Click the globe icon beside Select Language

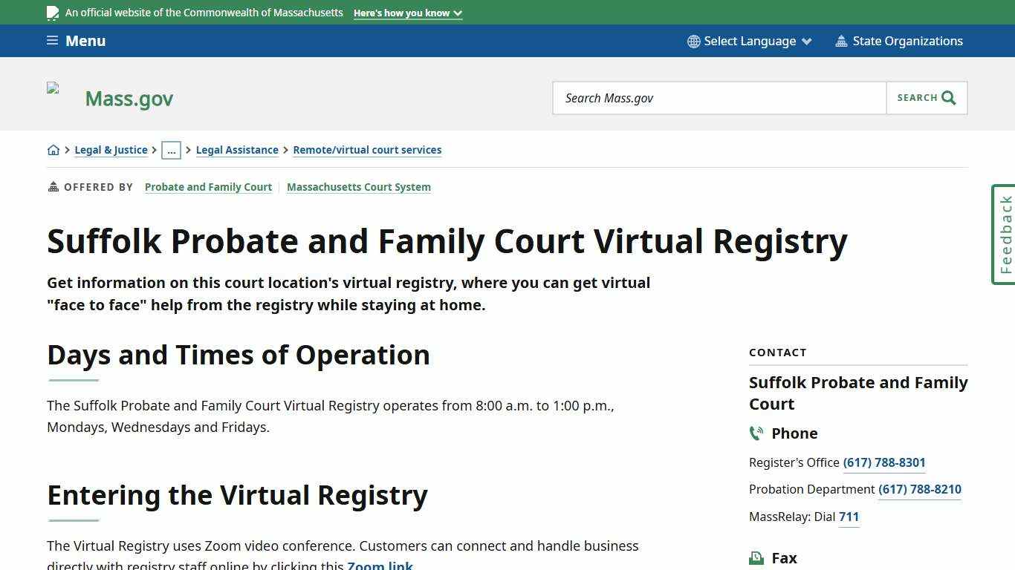(x=693, y=41)
